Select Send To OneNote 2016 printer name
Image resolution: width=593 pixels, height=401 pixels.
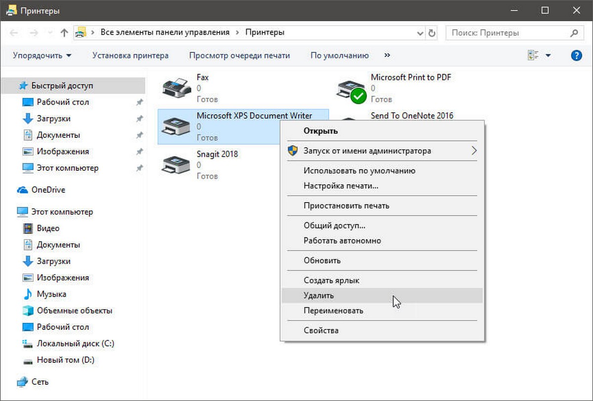(412, 116)
